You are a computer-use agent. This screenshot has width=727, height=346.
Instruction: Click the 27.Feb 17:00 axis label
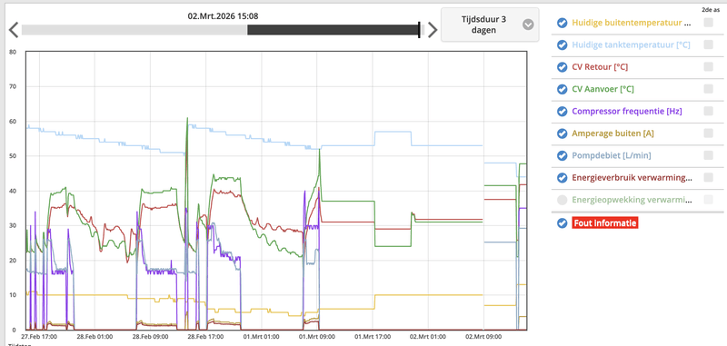[x=39, y=337]
